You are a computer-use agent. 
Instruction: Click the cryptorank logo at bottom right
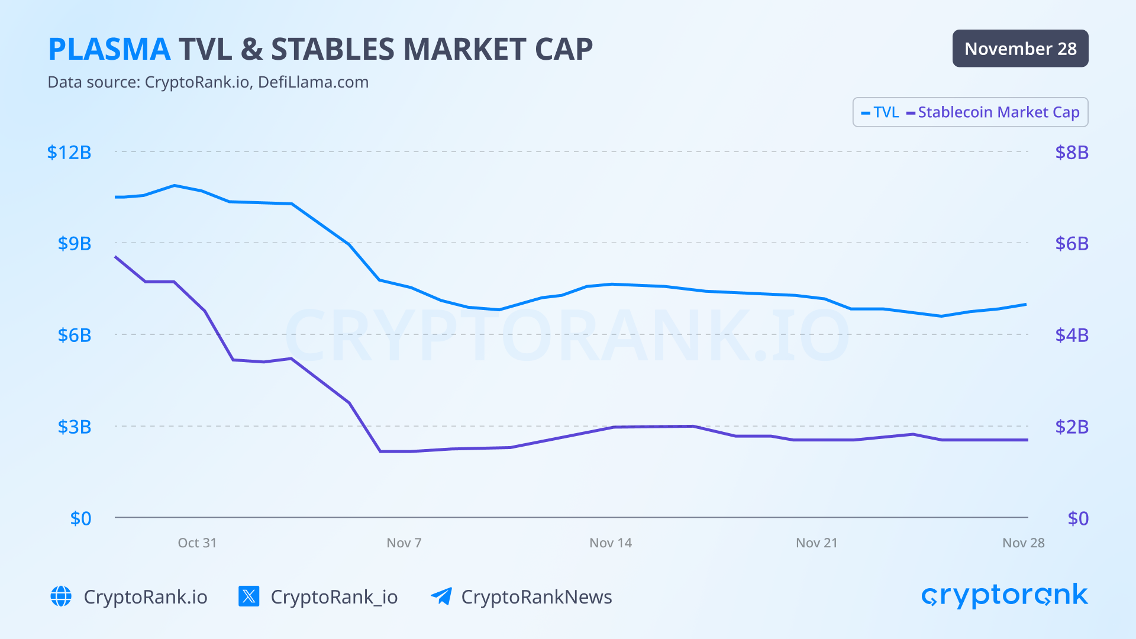click(x=1004, y=595)
